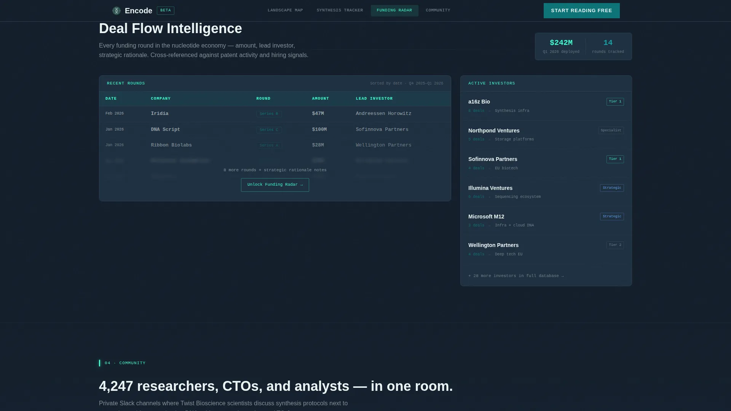
Task: Go to the Community nav item
Action: click(x=438, y=10)
